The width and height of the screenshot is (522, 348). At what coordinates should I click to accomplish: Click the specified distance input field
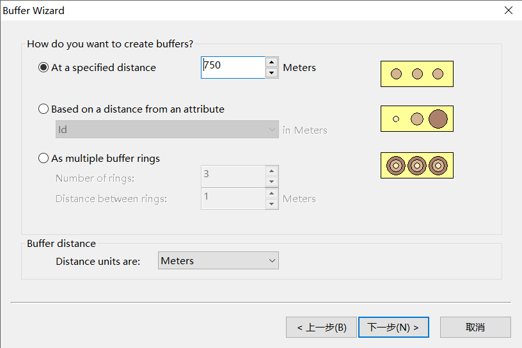click(x=233, y=67)
